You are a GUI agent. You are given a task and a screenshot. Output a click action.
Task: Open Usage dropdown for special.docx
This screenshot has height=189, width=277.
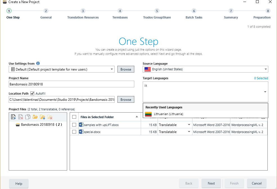point(189,132)
